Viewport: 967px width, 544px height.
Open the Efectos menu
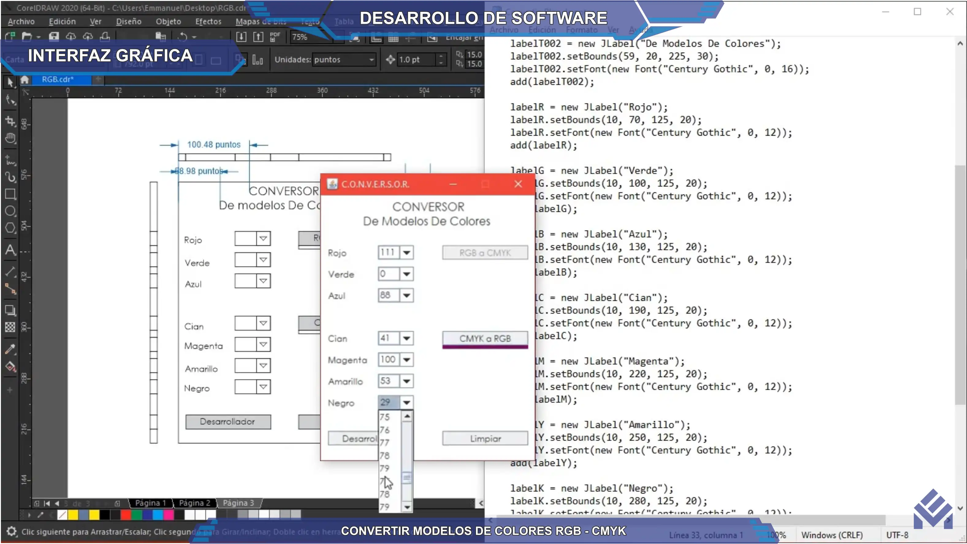[208, 22]
